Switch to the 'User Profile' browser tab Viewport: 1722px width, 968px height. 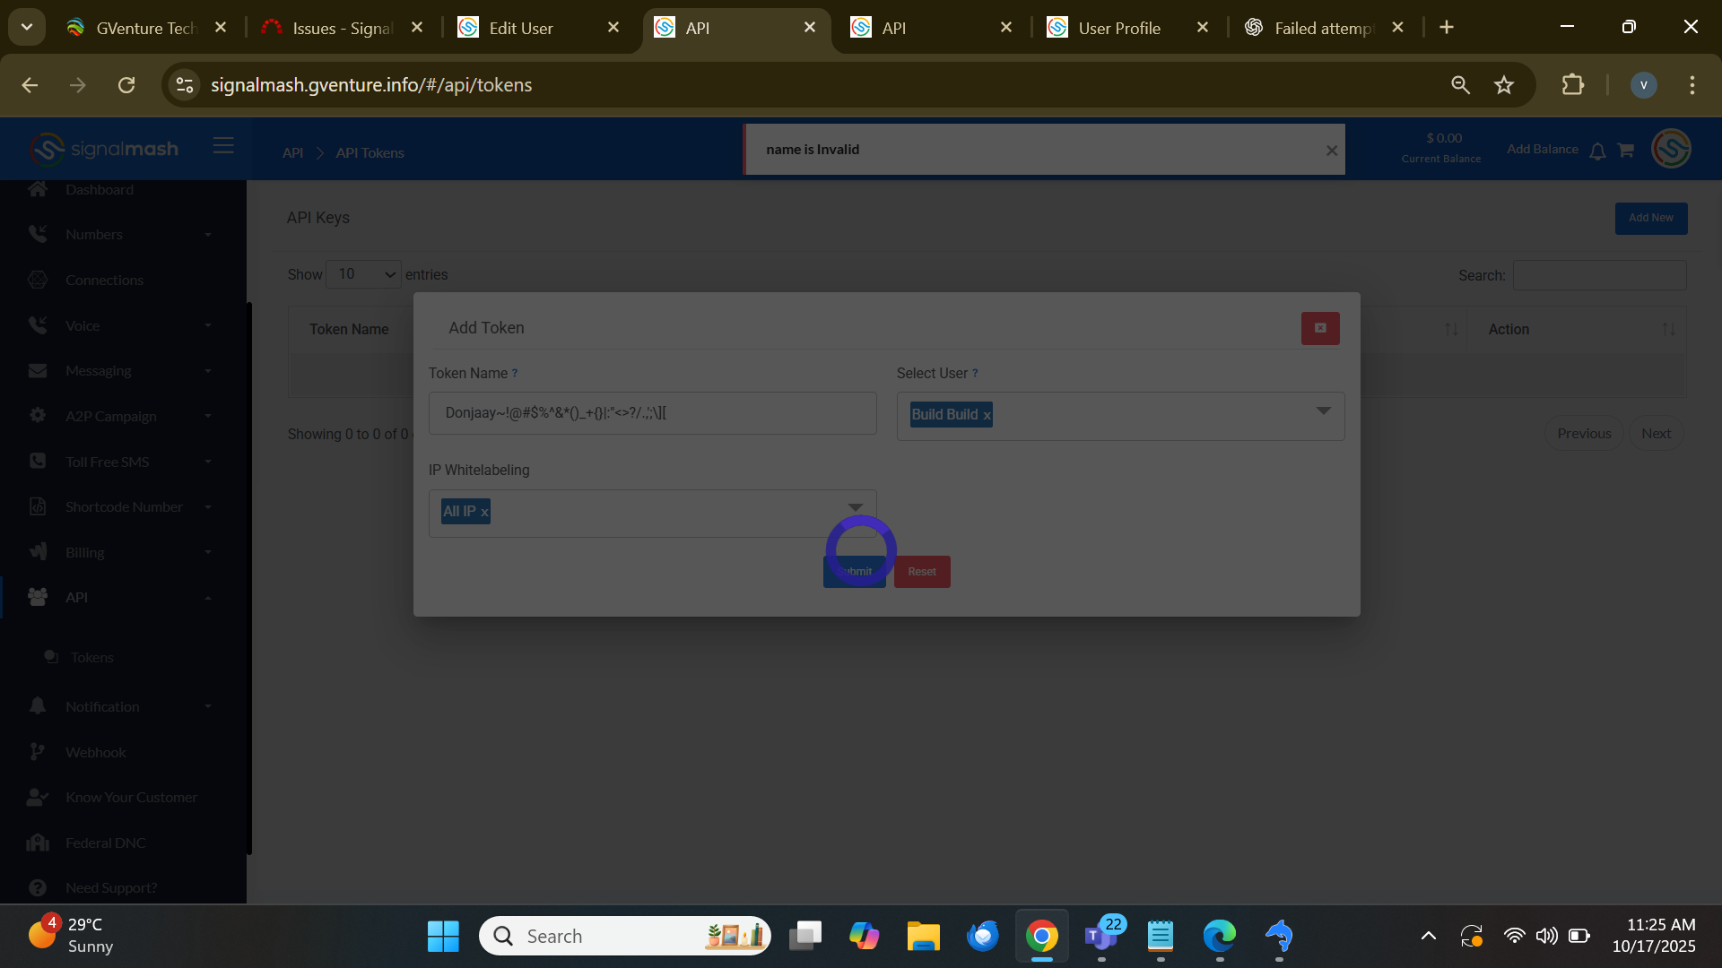[1118, 28]
